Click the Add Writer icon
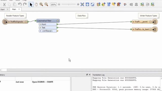The image size is (162, 91). (x=104, y=5)
